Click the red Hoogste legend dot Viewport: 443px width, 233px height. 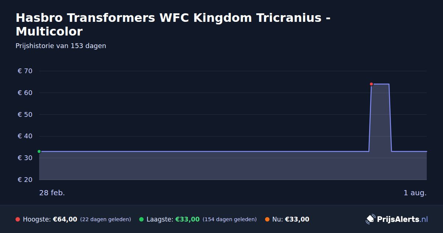point(18,219)
